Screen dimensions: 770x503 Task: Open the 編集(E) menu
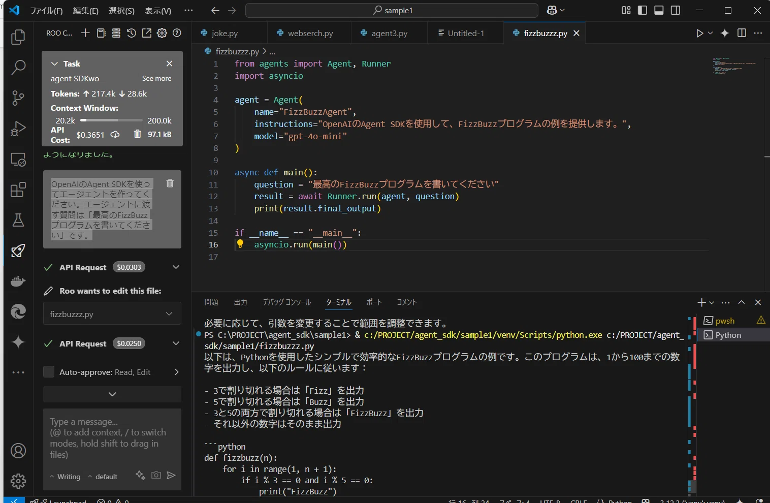[x=85, y=11]
